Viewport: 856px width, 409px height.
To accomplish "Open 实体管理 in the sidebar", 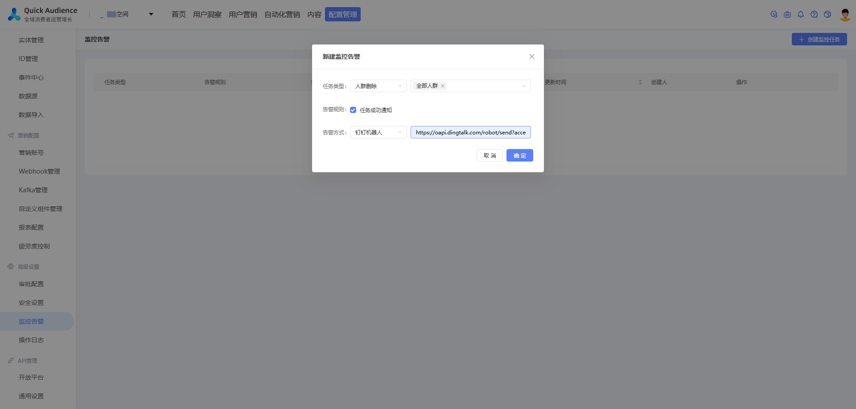I will pyautogui.click(x=31, y=40).
